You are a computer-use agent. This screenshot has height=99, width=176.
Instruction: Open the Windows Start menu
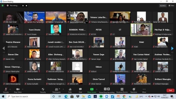coord(3,97)
